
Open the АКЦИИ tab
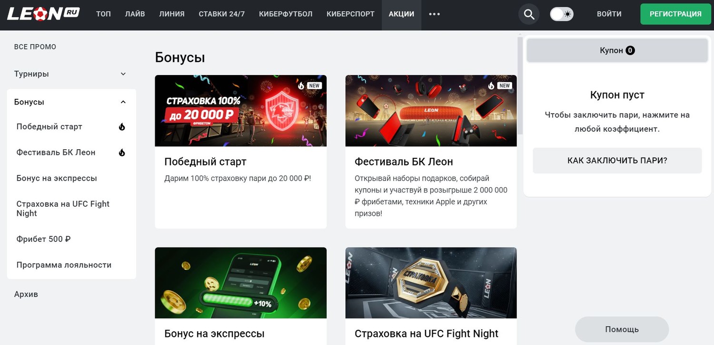coord(401,14)
